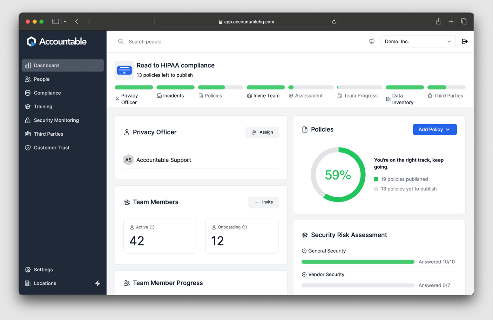Screen dimensions: 493x320
Task: Select the Privacy Officer progress step
Action: point(134,96)
